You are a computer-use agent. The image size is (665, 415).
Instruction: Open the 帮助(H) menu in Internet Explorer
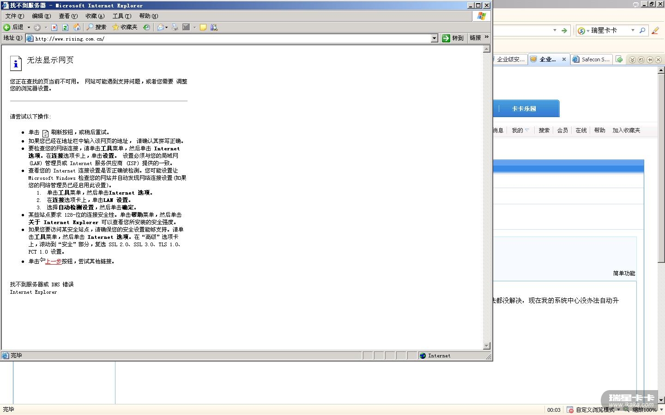point(149,16)
